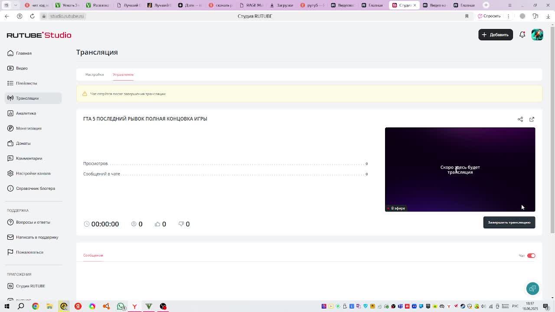
Task: Reload the page with refresh icon
Action: tap(32, 16)
